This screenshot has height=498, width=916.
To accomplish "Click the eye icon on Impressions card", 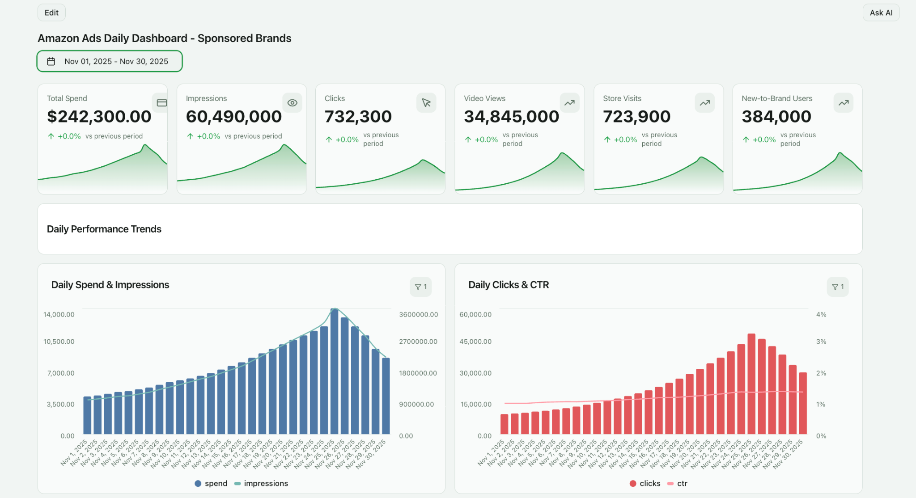I will (292, 102).
